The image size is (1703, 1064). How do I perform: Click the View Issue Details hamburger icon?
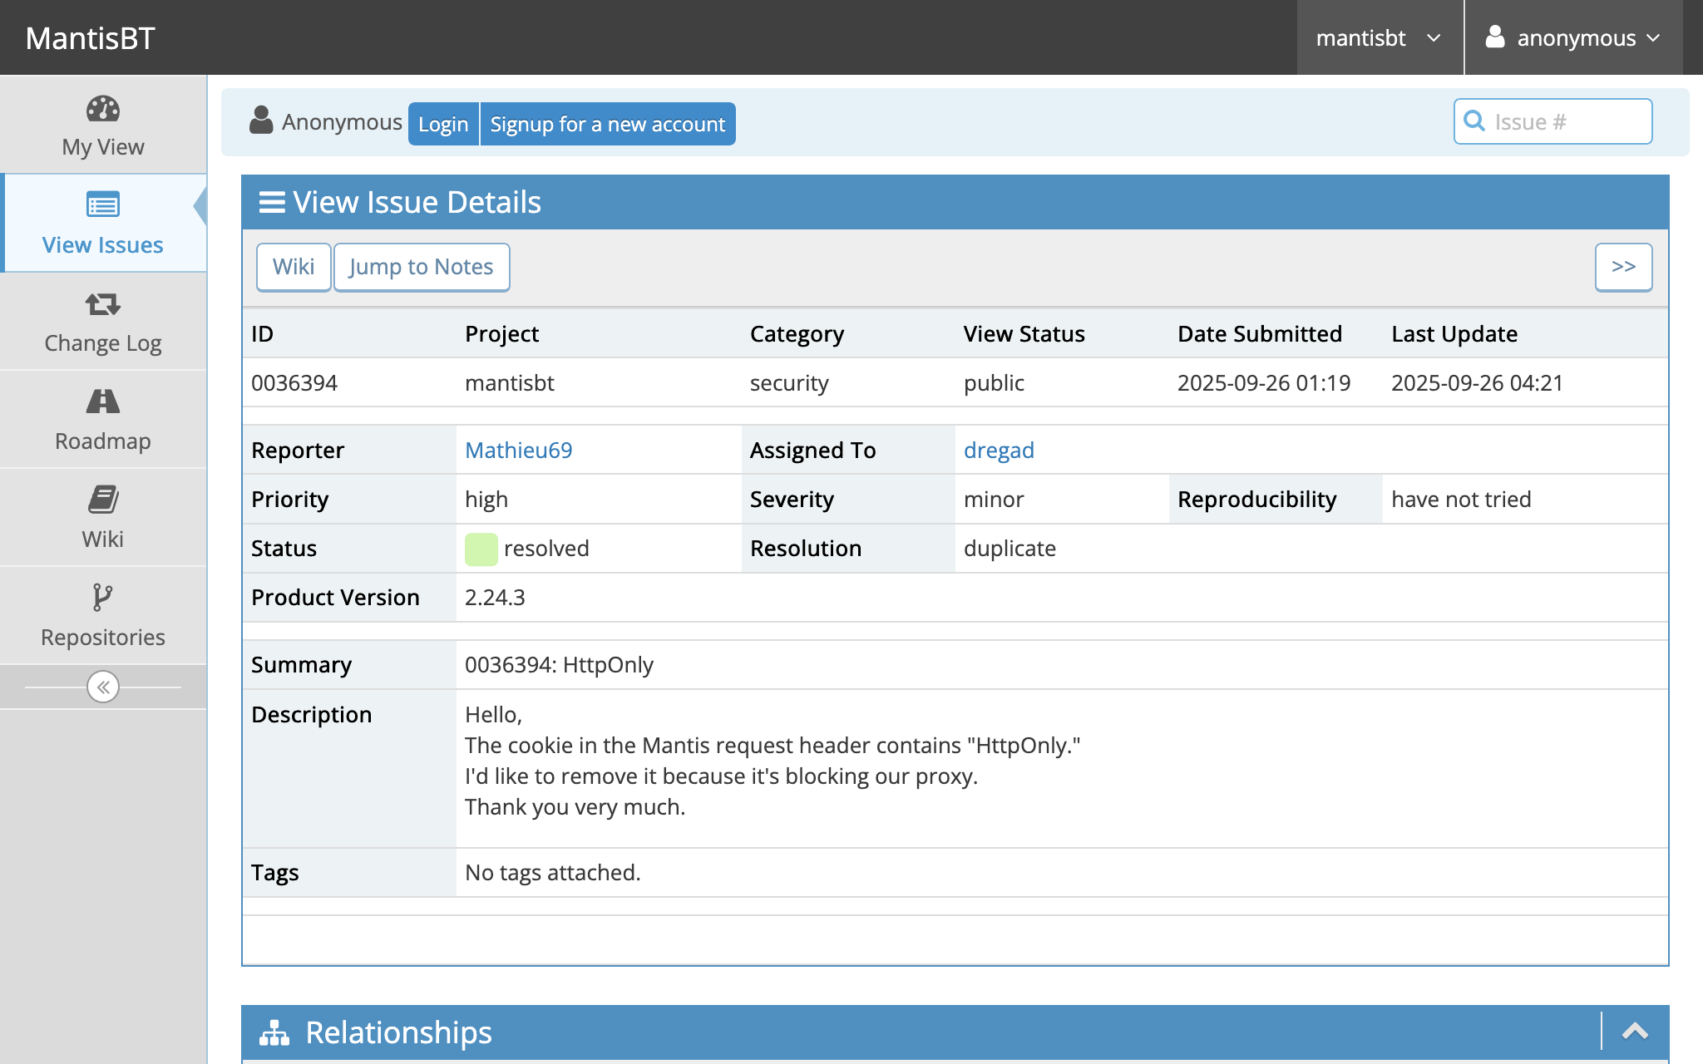click(x=272, y=202)
